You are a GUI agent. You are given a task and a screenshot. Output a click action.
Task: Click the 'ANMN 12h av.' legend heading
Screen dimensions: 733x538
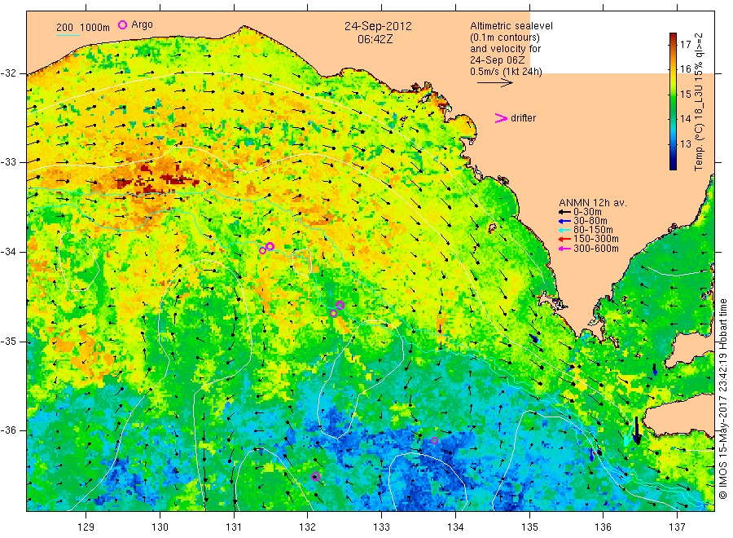[593, 203]
